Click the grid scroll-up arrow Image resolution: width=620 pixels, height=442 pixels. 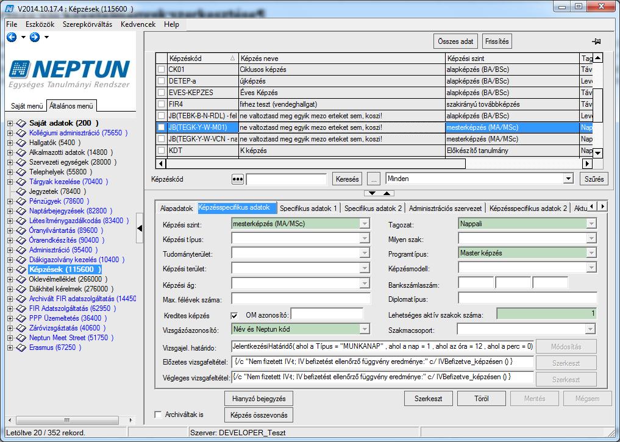click(x=598, y=58)
